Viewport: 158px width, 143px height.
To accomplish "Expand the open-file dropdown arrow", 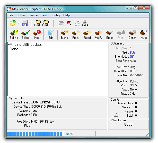I will [x=19, y=23].
